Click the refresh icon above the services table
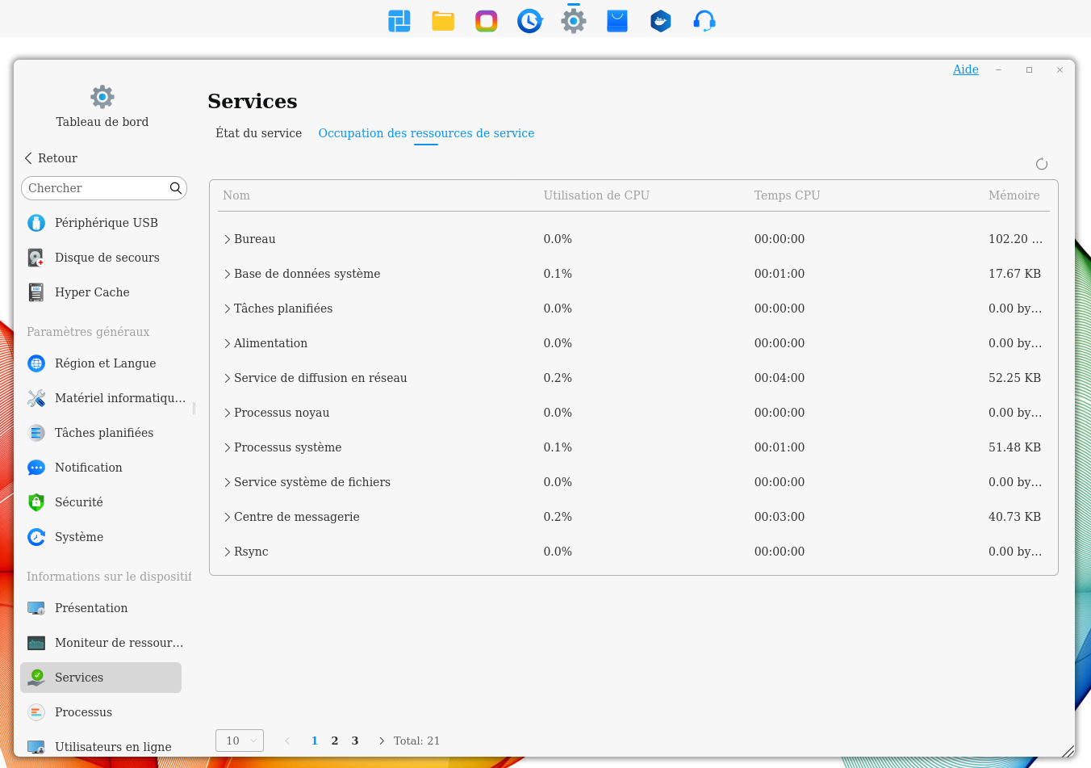 click(x=1041, y=164)
